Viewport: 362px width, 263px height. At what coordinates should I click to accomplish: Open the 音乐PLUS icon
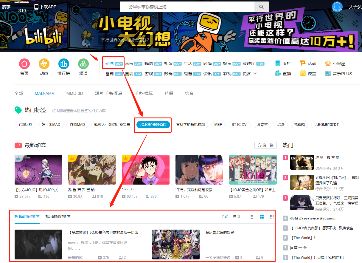pos(328,73)
